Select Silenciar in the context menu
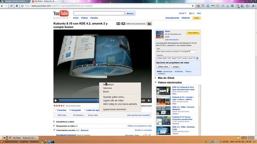The height and width of the screenshot is (144, 257). (120, 88)
